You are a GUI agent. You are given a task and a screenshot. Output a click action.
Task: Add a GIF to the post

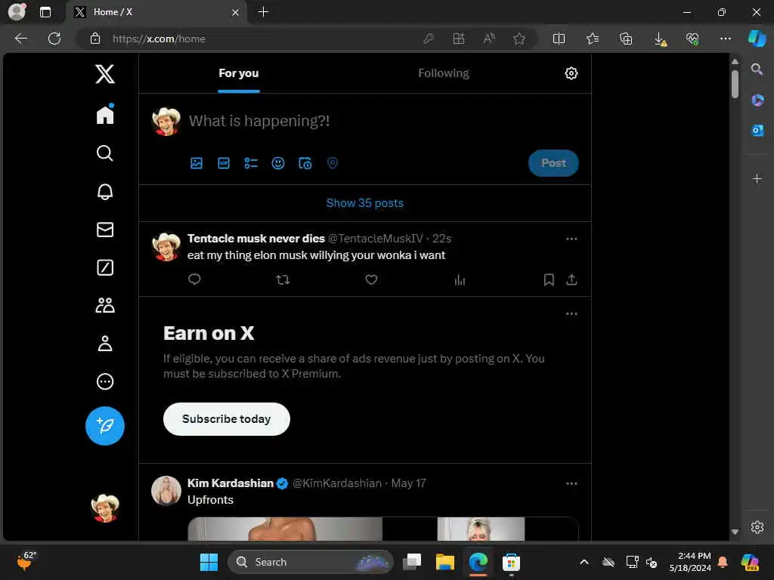click(224, 163)
